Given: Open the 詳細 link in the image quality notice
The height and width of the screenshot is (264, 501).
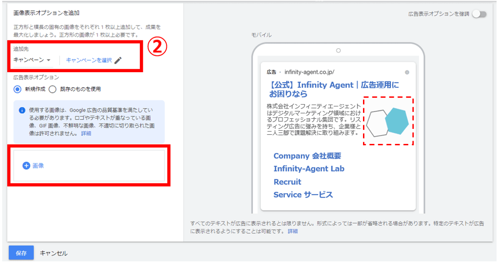Looking at the screenshot, I should click(x=85, y=134).
